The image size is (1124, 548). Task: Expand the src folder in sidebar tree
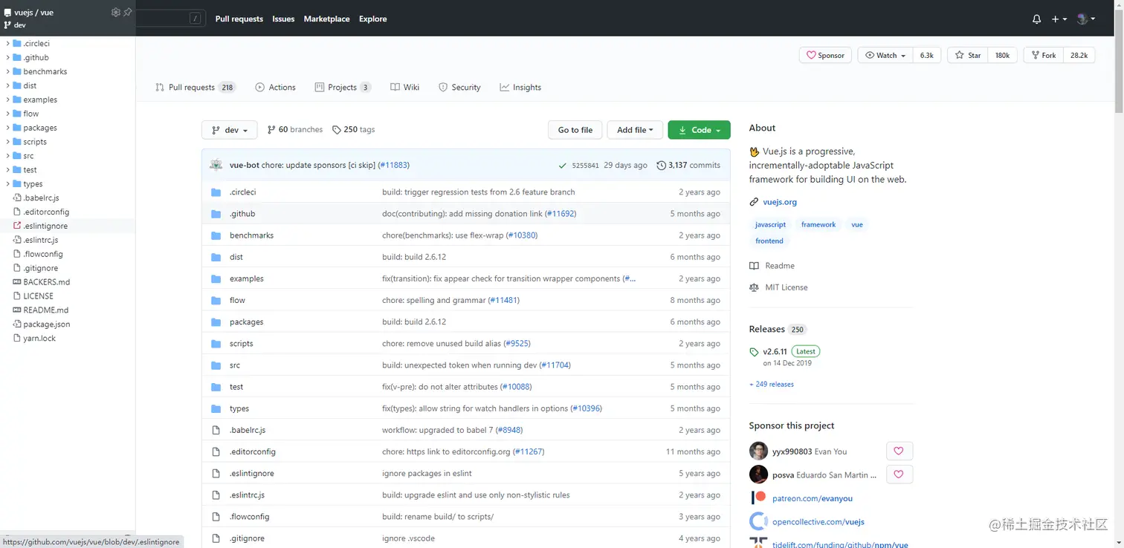point(7,157)
